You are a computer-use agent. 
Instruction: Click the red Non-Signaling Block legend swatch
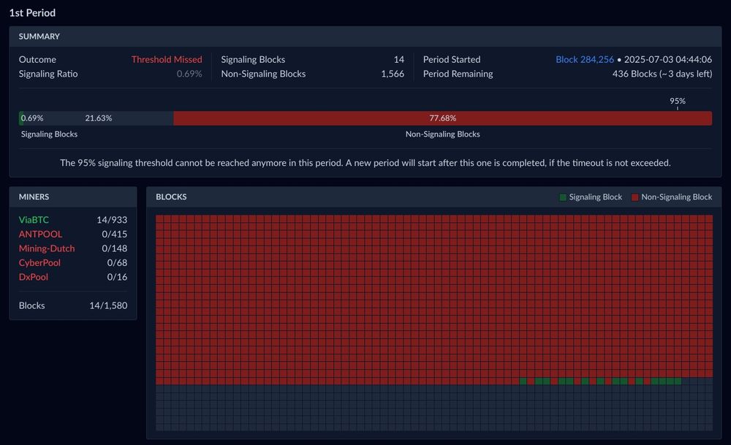[635, 197]
